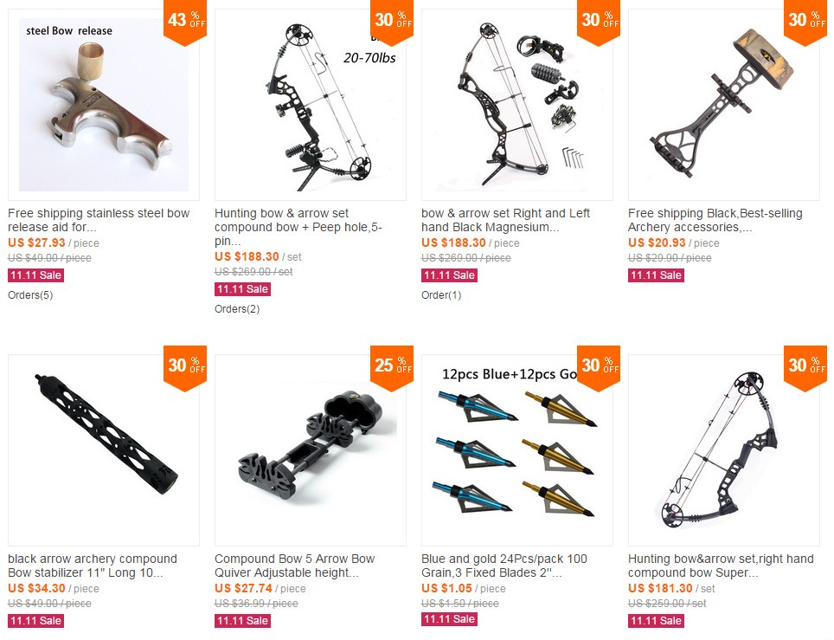834x640 pixels.
Task: View the Black Magnesium bow set image
Action: 517,105
